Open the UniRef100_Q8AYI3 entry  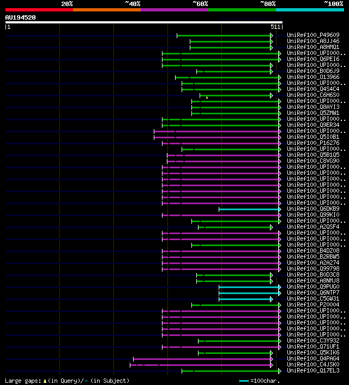[x=313, y=107]
